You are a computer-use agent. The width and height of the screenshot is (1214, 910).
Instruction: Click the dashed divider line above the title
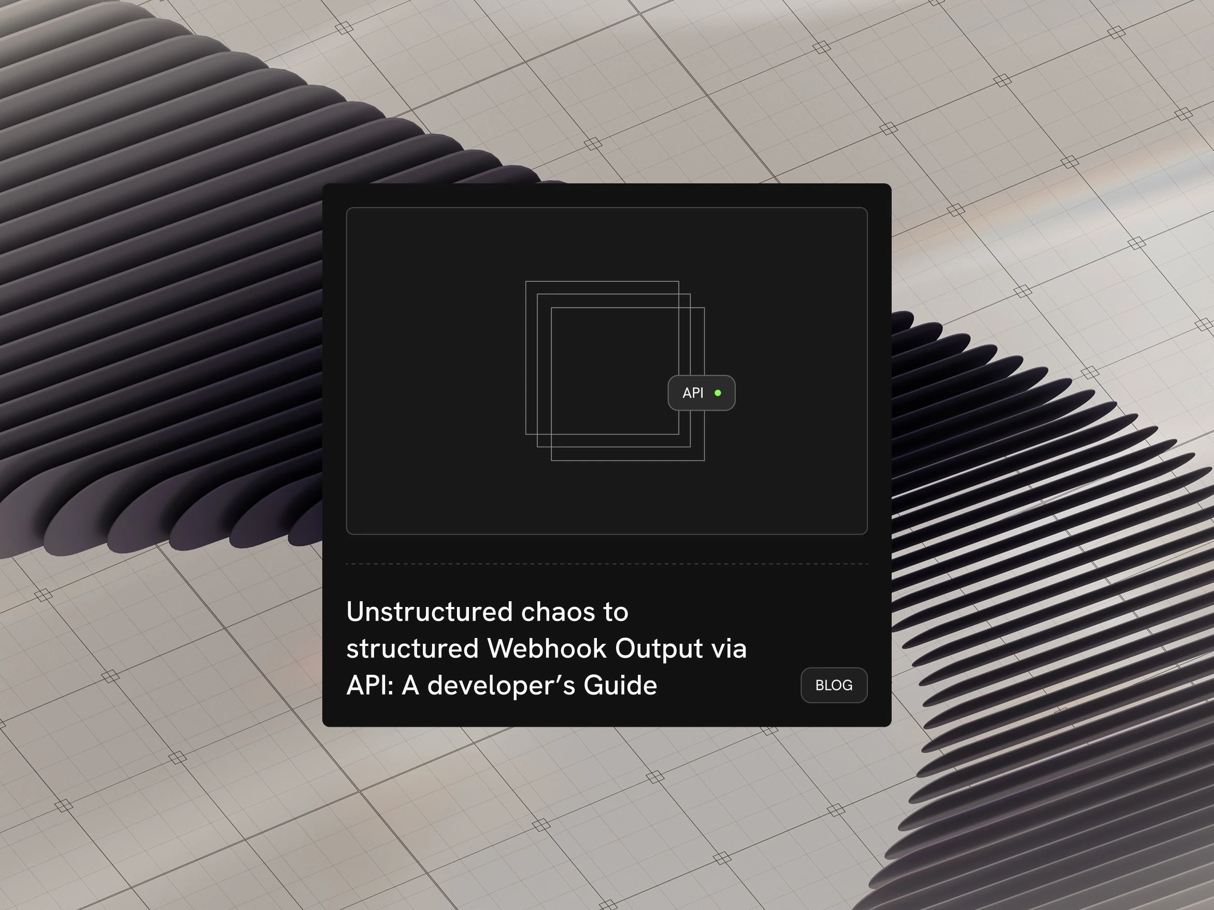(606, 564)
